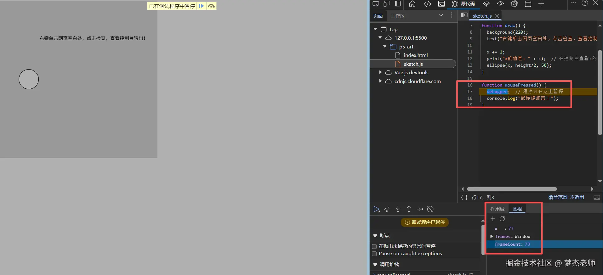
Task: Resume script execution in the debugger toolbar
Action: pyautogui.click(x=376, y=209)
